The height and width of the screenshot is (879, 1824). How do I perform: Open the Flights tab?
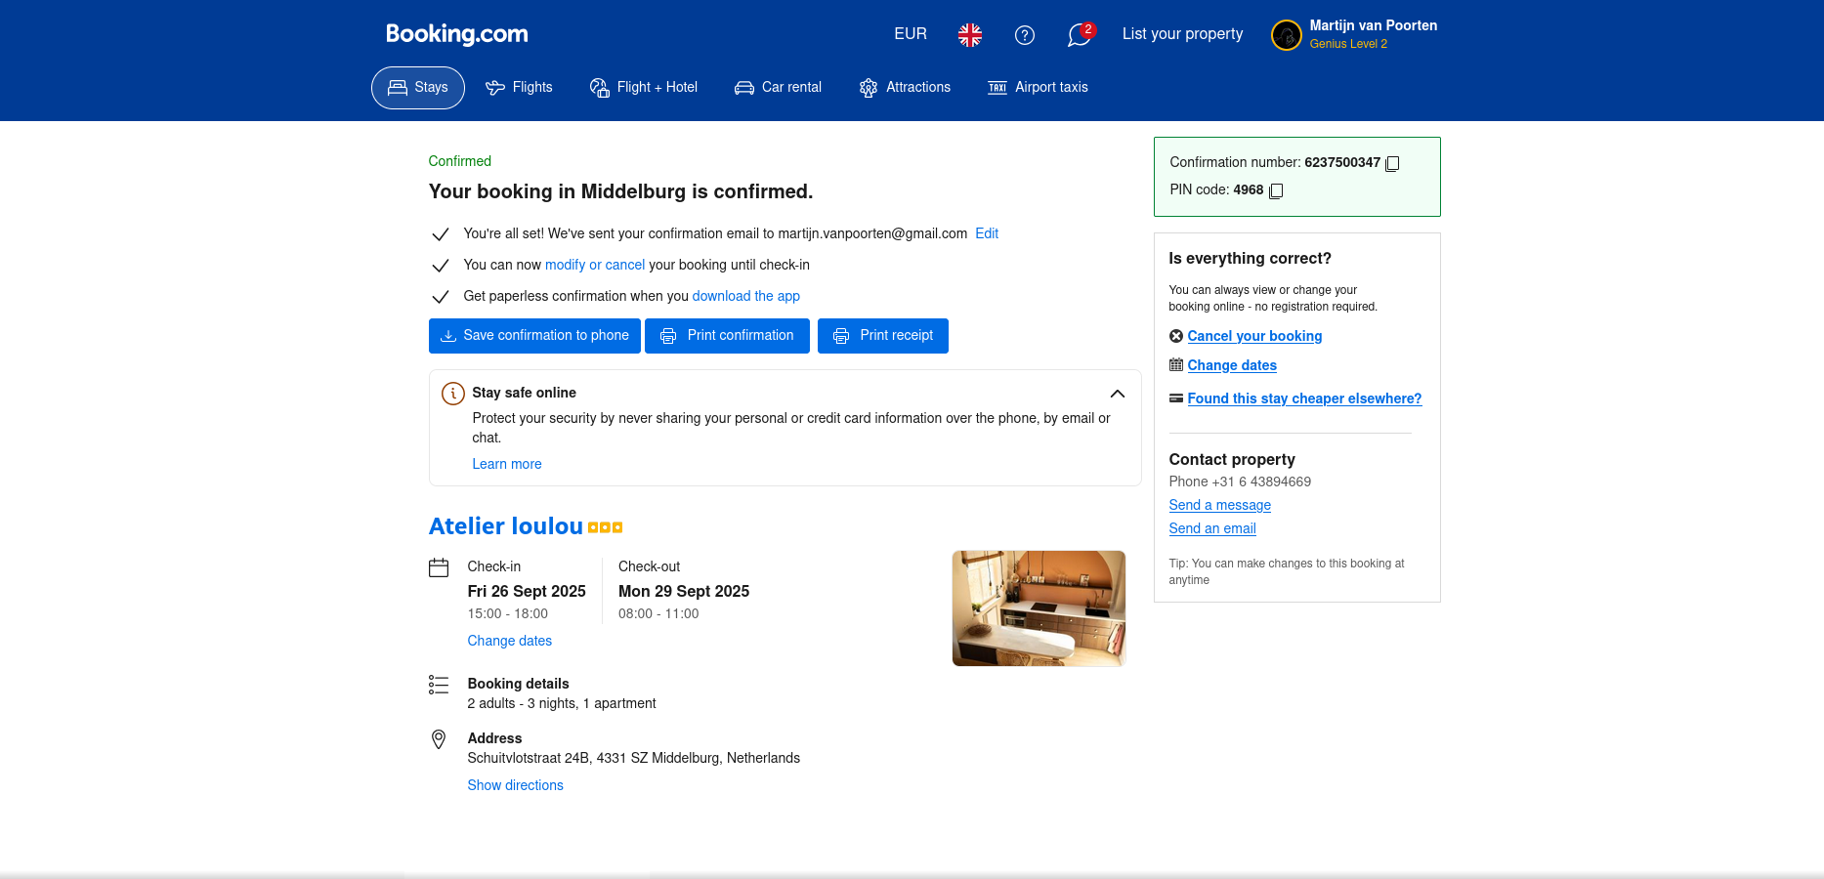coord(519,88)
